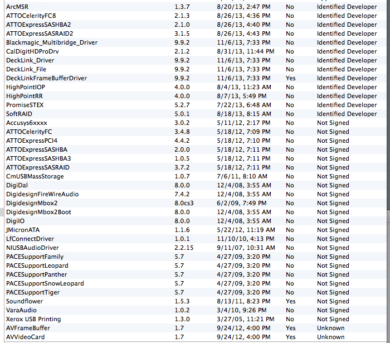The height and width of the screenshot is (343, 390).
Task: Select the DeckLink_Driver row
Action: point(195,60)
